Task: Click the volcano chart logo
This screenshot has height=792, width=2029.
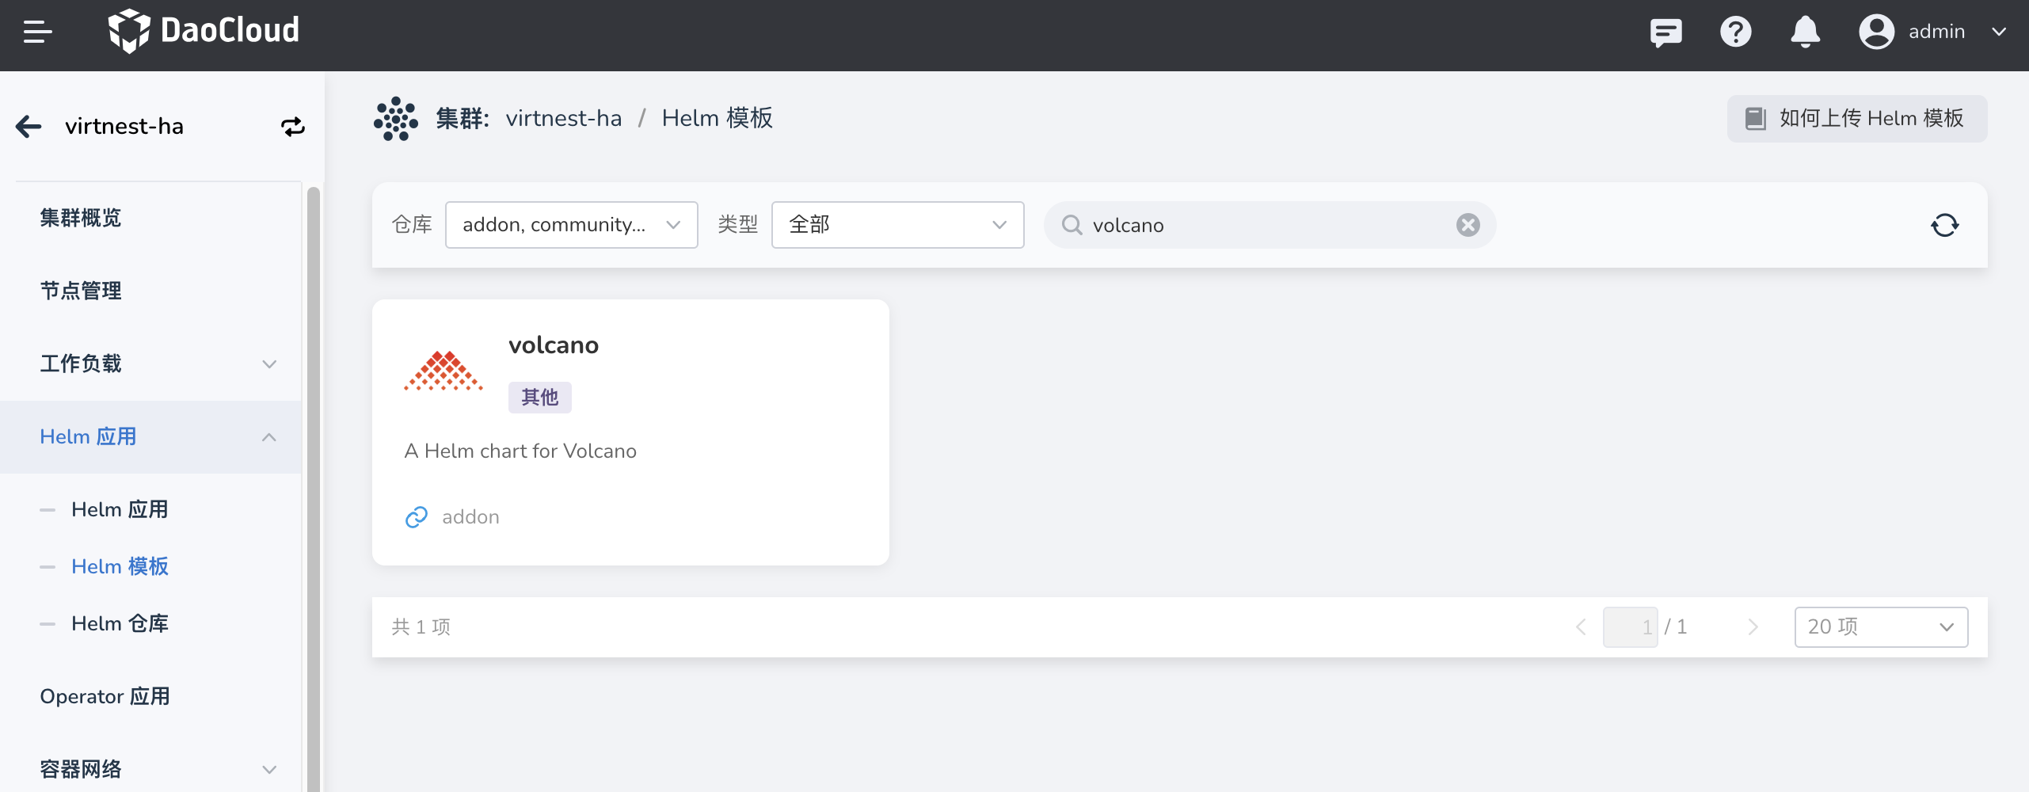Action: click(x=443, y=371)
